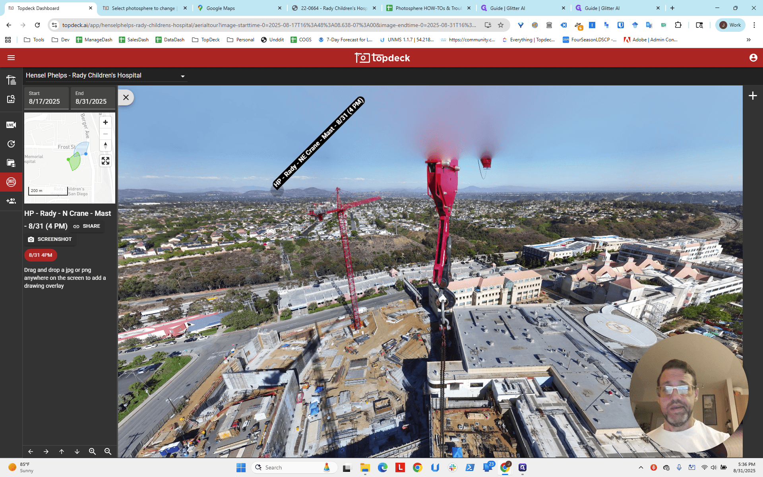The image size is (763, 477).
Task: Switch to the Google Maps browser tab
Action: click(x=239, y=8)
